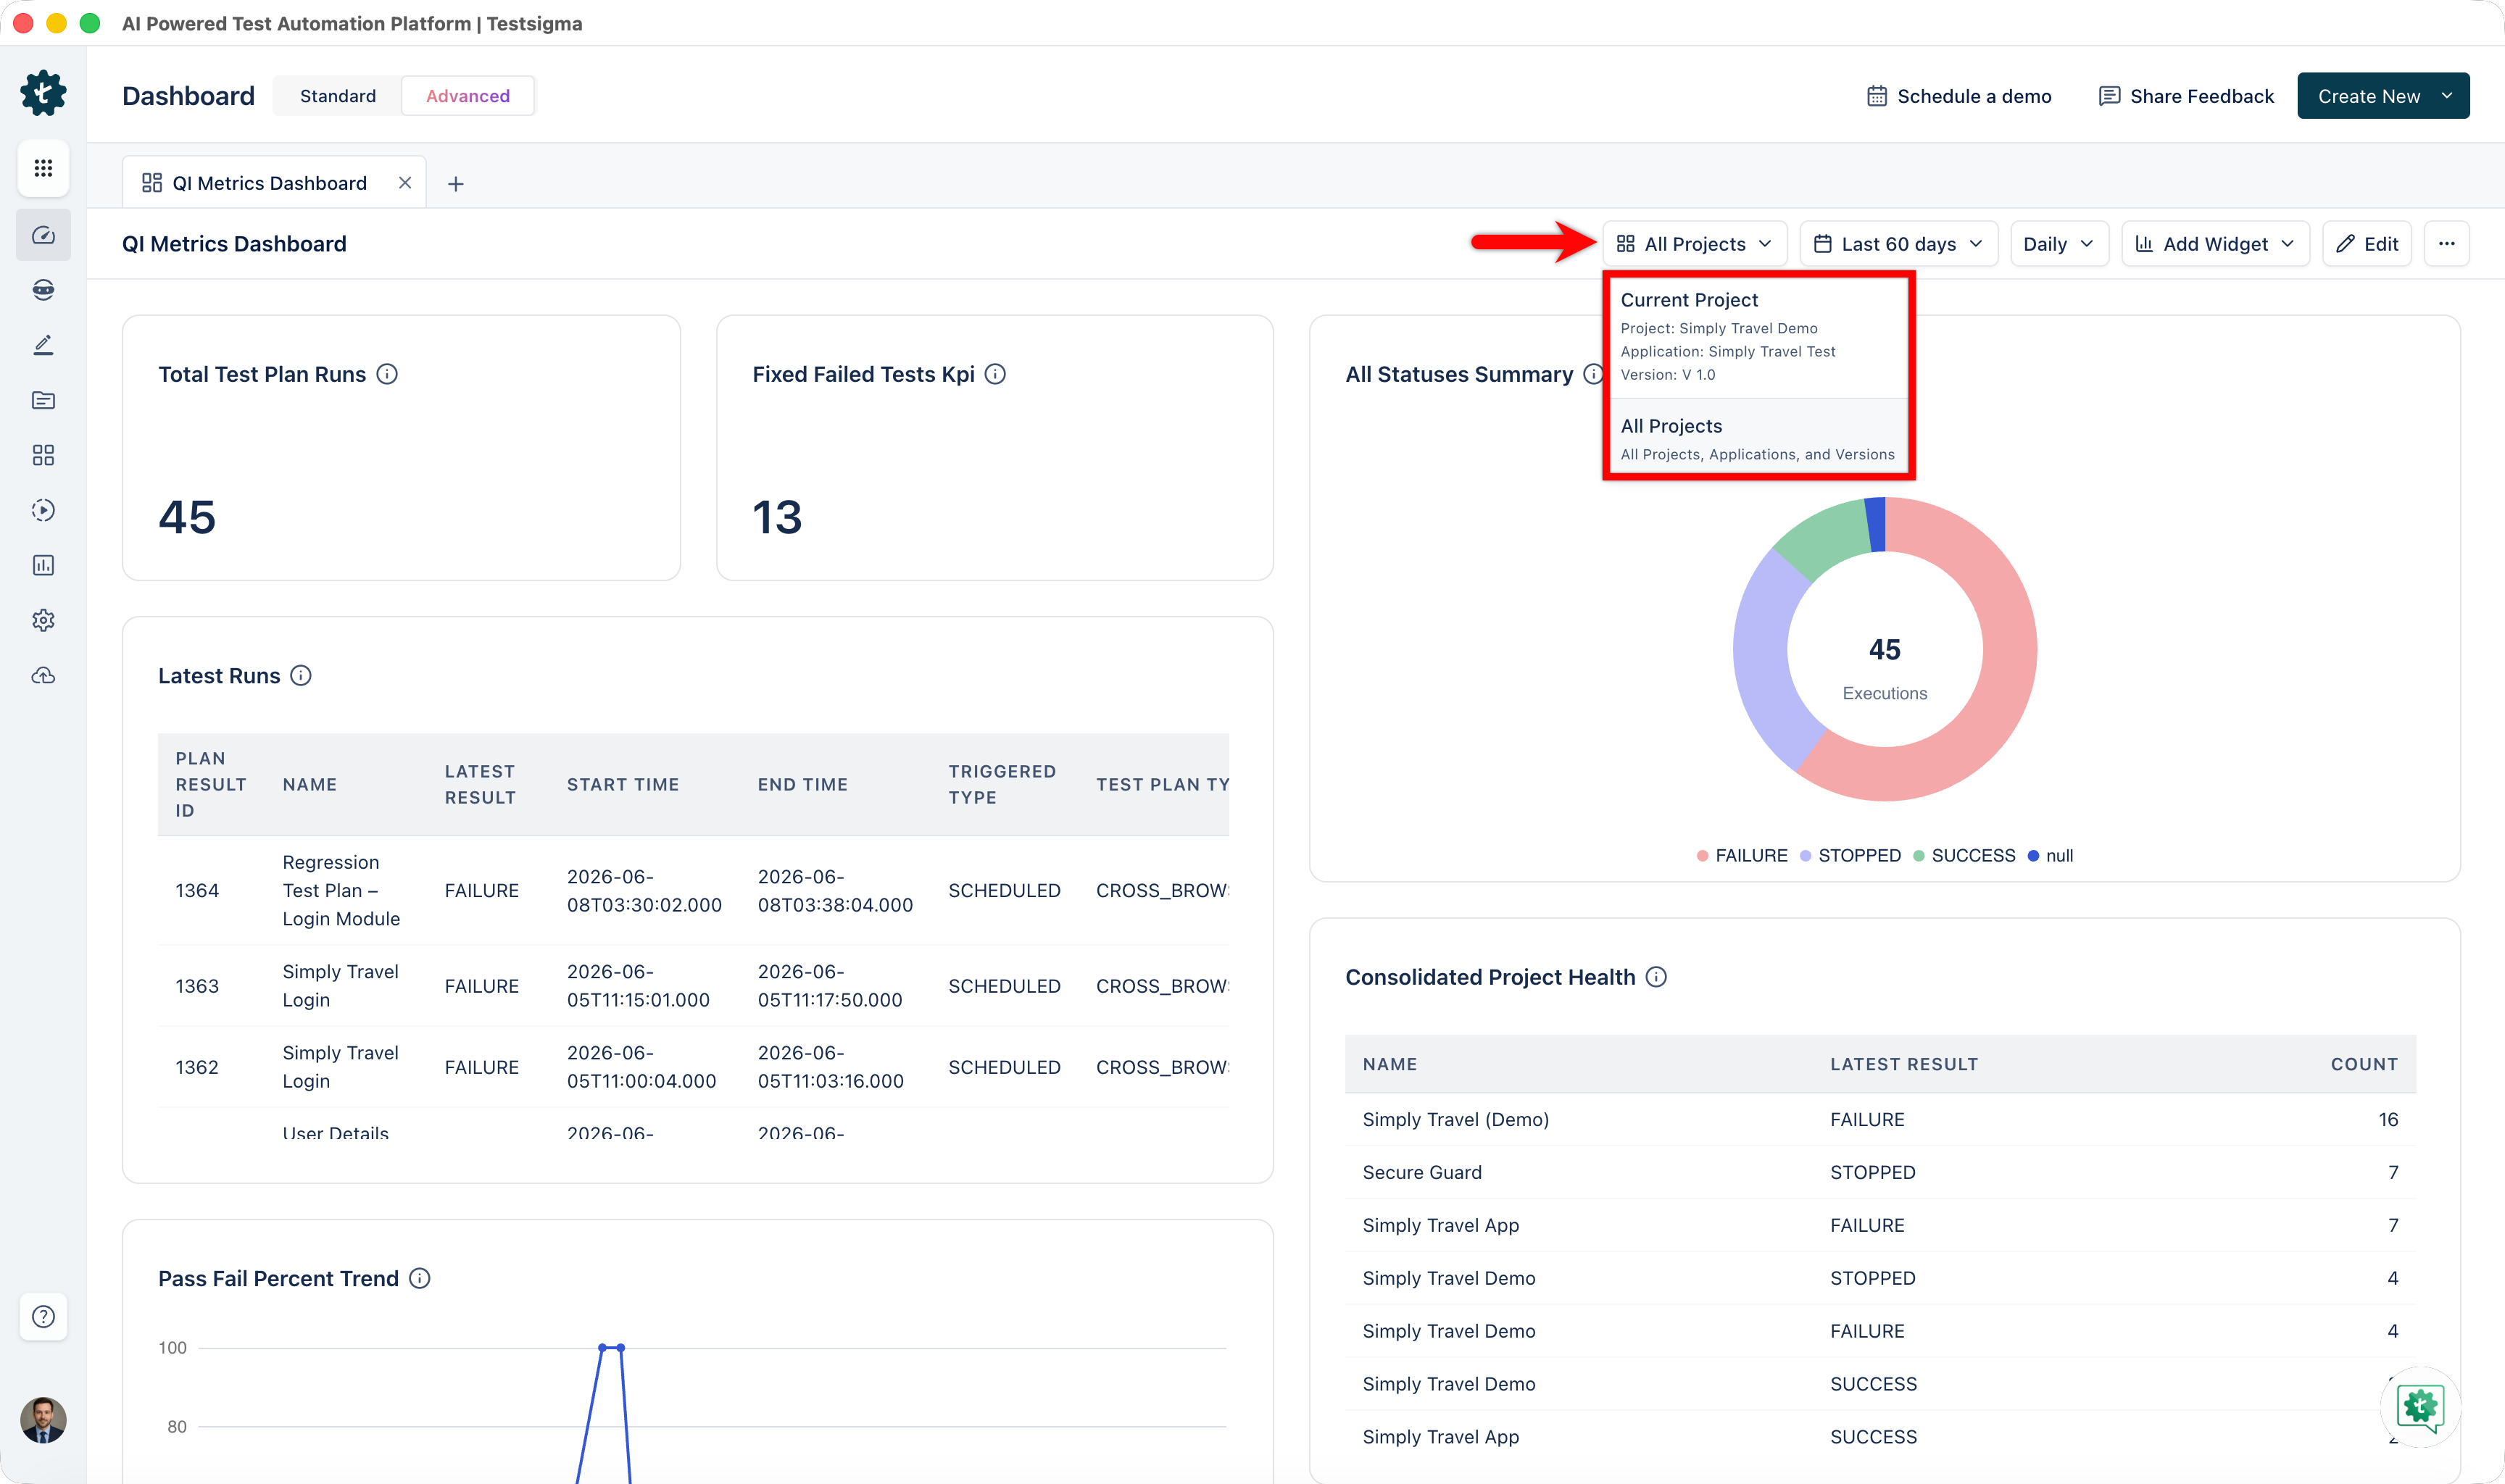The height and width of the screenshot is (1484, 2505).
Task: Open the more options ellipsis button
Action: [x=2446, y=243]
